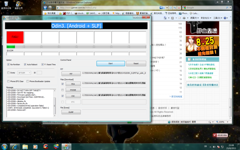Enable the Dump checkbox

8,72
